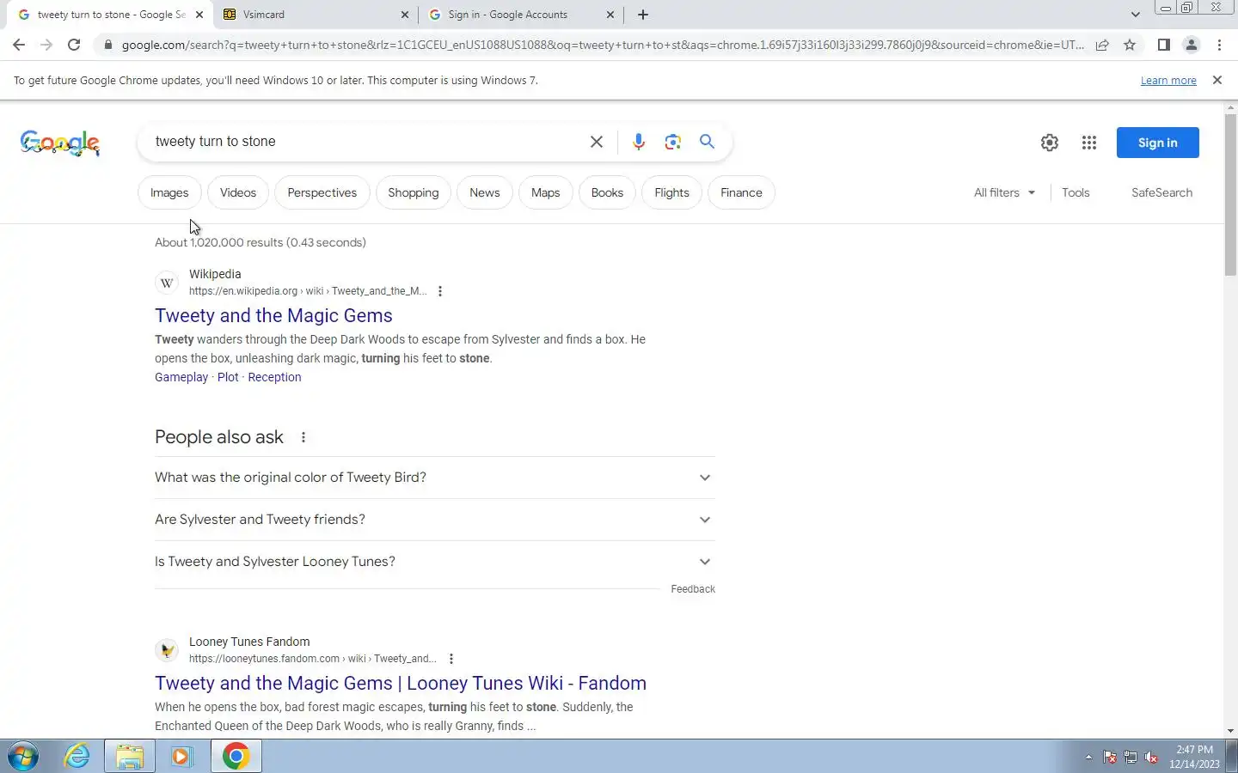Expand 'Is Tweety and Sylvester Looney Tunes?'

point(435,562)
